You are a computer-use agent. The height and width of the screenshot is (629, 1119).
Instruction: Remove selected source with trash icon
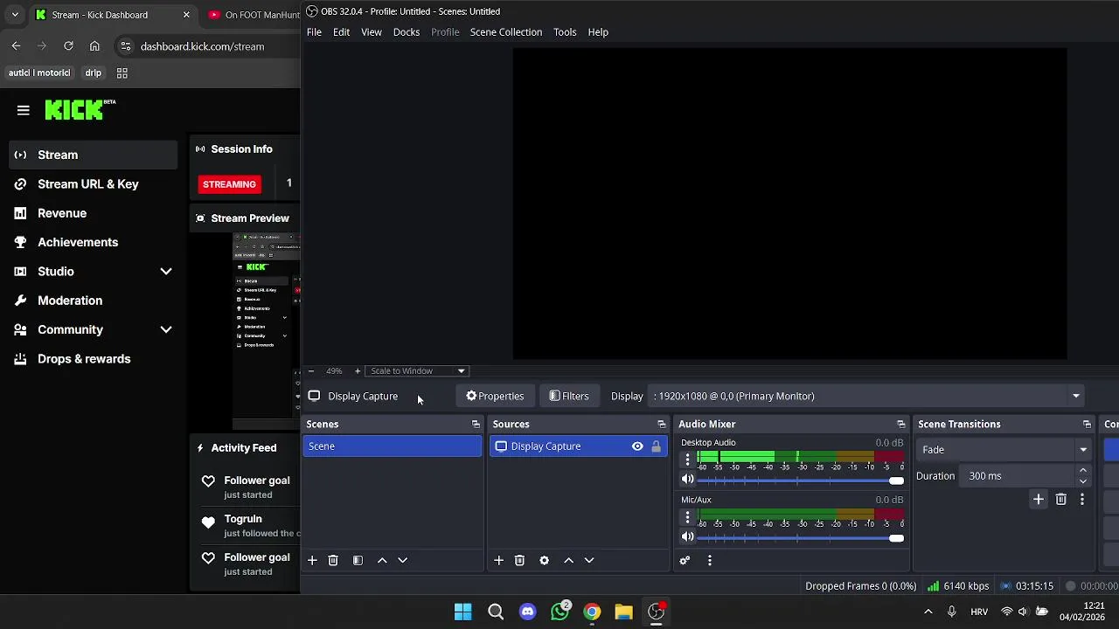[x=519, y=560]
